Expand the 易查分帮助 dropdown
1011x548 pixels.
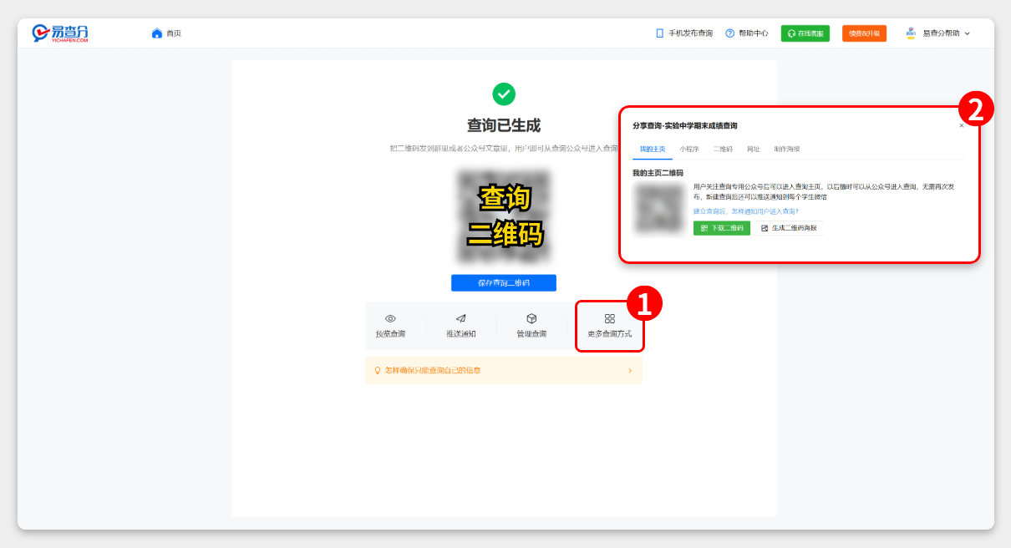940,33
